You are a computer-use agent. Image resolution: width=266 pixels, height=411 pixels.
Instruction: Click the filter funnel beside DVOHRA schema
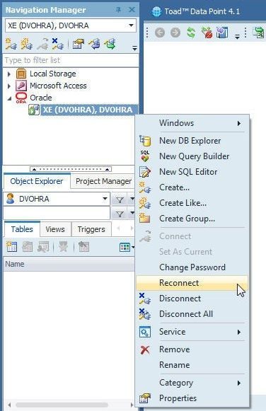pos(120,200)
